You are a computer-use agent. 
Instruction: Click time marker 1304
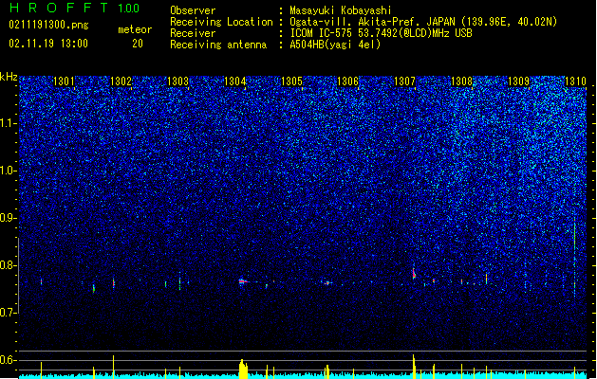click(x=235, y=81)
